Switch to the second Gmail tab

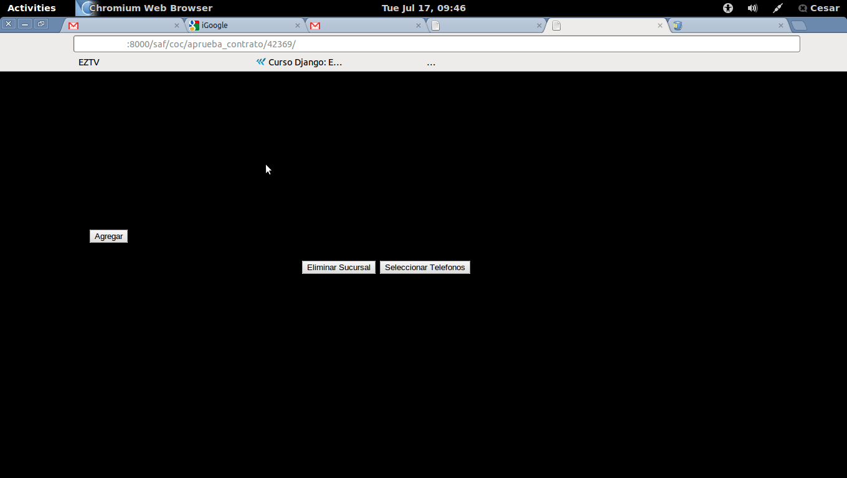366,26
